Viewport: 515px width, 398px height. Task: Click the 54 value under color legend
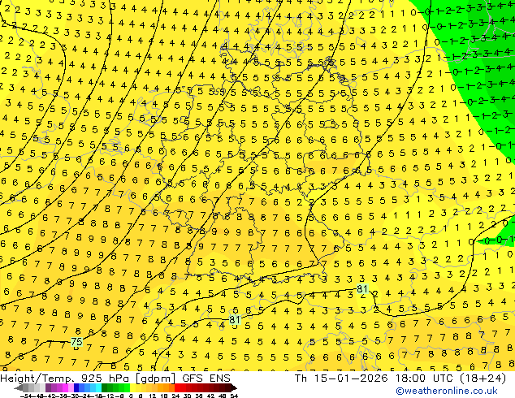click(234, 396)
